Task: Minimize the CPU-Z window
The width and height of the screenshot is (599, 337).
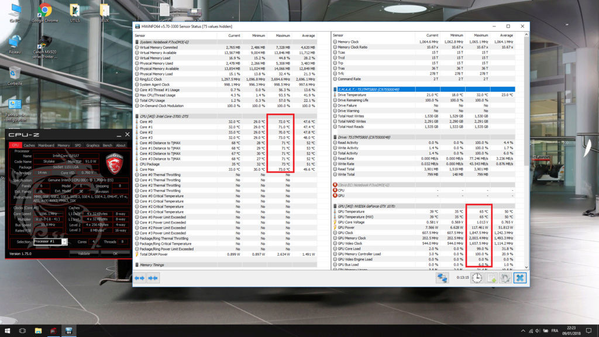Action: pyautogui.click(x=119, y=135)
